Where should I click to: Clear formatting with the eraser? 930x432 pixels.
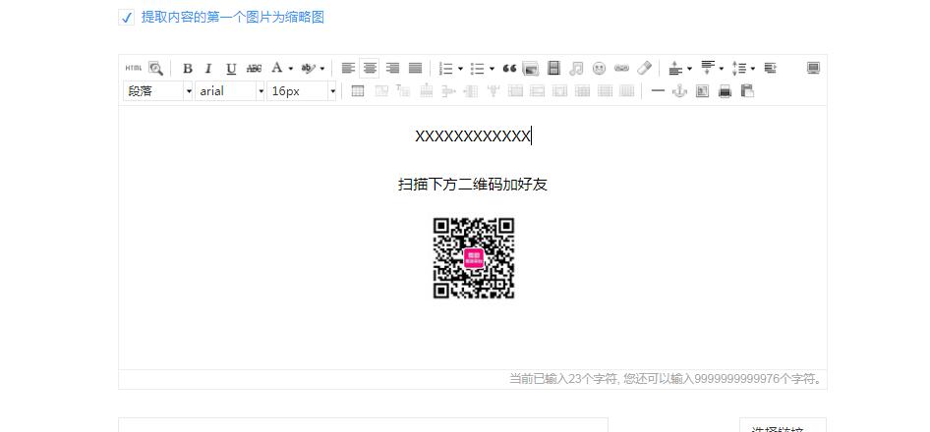point(644,69)
